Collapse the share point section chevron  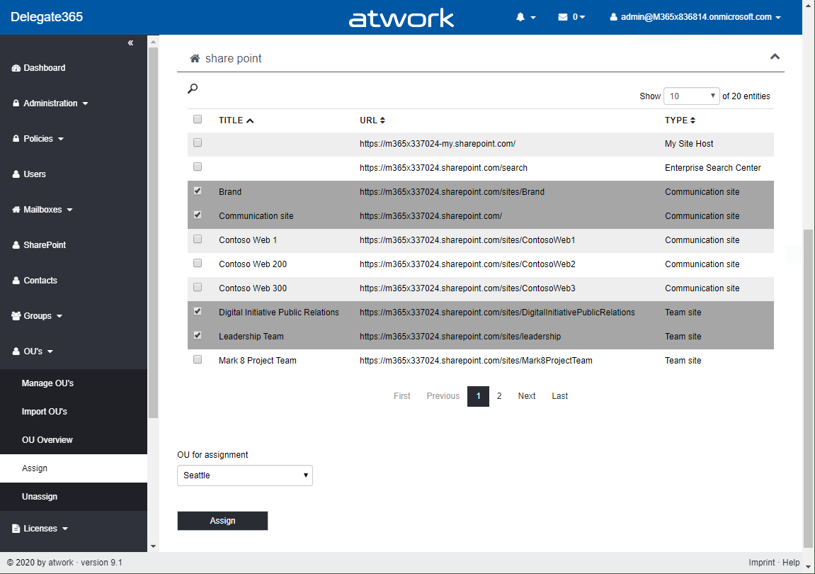(775, 57)
